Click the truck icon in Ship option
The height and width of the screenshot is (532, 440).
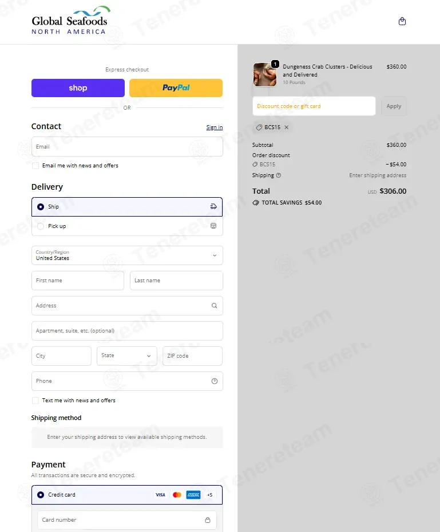point(213,207)
